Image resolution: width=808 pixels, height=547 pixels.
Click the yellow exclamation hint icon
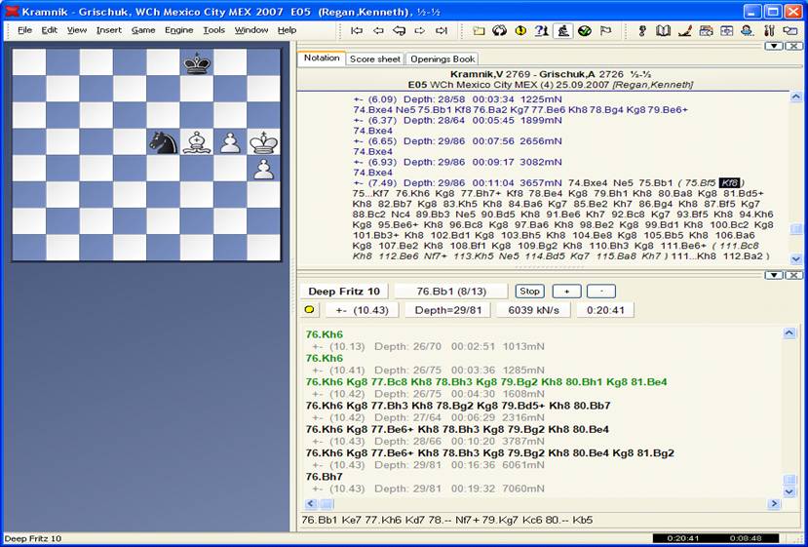point(520,30)
